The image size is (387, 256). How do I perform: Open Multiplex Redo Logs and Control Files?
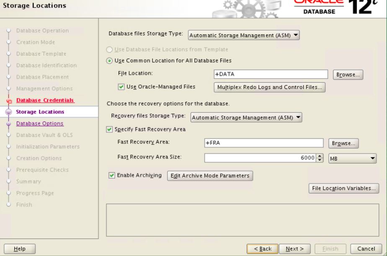point(270,87)
